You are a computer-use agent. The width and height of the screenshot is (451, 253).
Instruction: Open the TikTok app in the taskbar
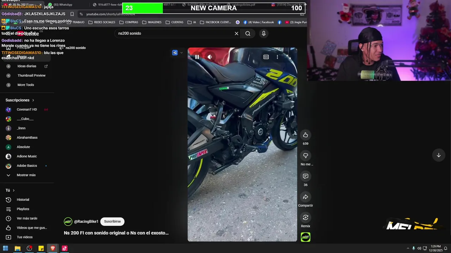64,248
